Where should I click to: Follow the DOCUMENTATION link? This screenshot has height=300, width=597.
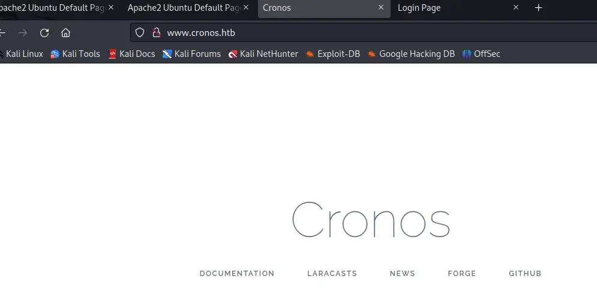pyautogui.click(x=237, y=274)
